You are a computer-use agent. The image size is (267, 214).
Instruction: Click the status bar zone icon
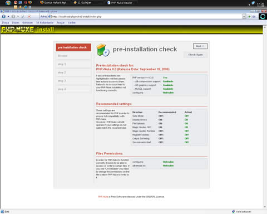coord(234,212)
